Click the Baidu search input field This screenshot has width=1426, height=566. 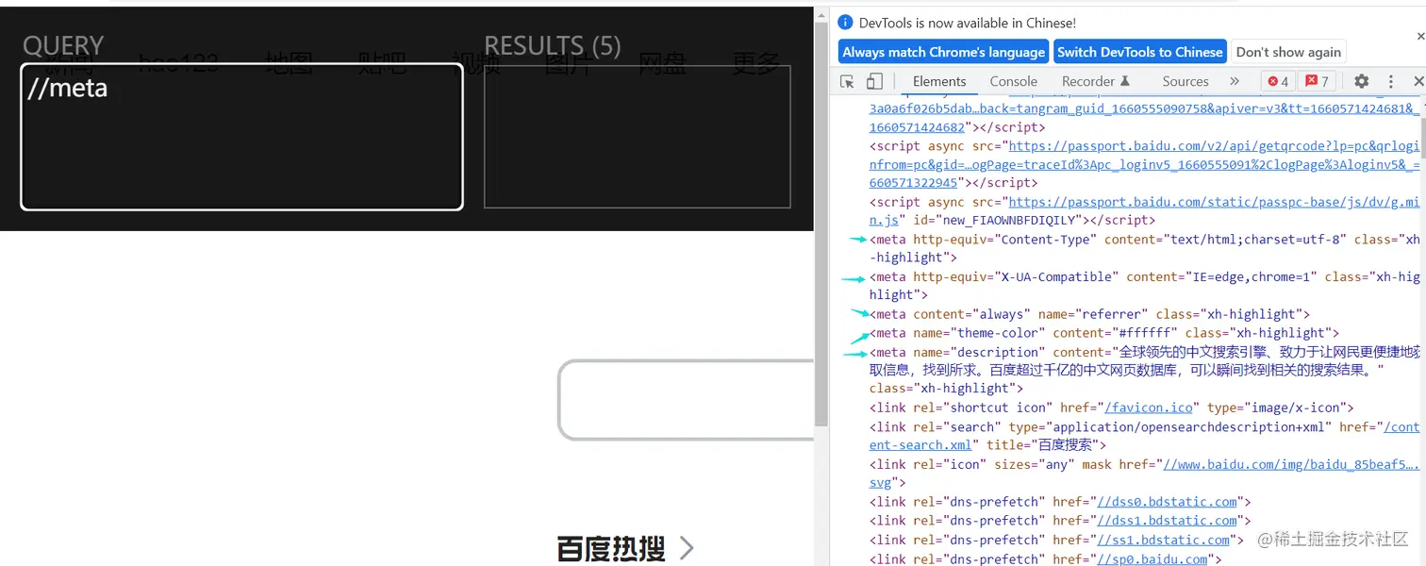[x=687, y=400]
